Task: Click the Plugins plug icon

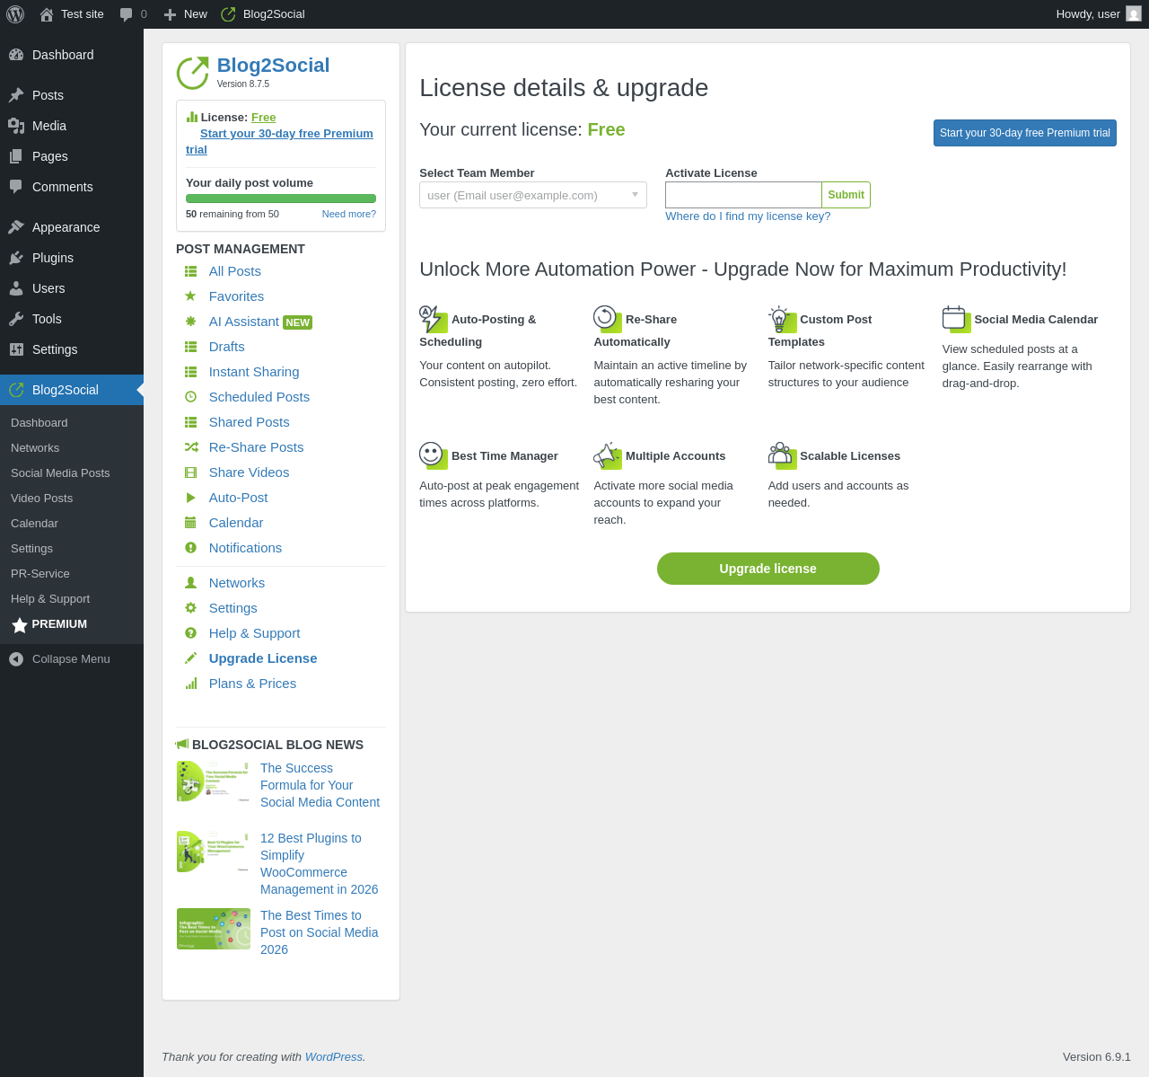Action: coord(16,258)
